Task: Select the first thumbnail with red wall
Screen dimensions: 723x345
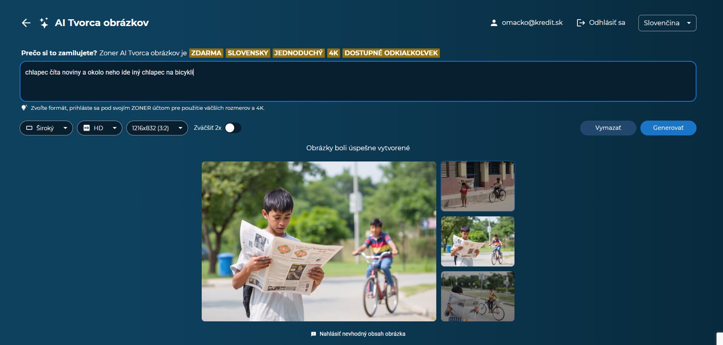Action: 477,186
